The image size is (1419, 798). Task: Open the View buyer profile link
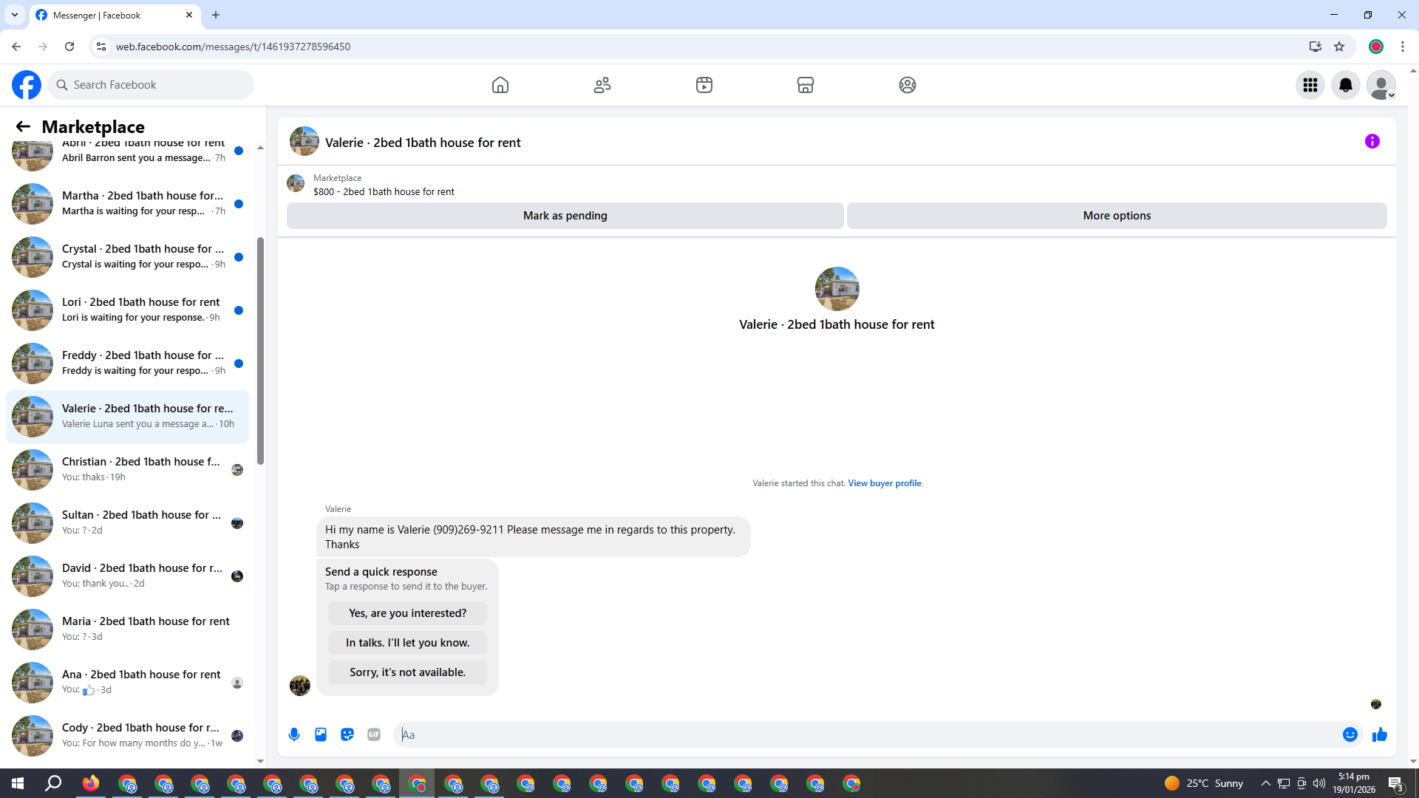tap(885, 483)
